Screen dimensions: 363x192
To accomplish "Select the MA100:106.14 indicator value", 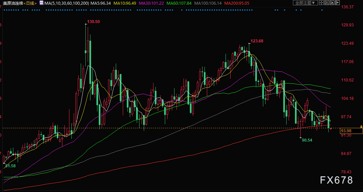I will click(x=208, y=3).
